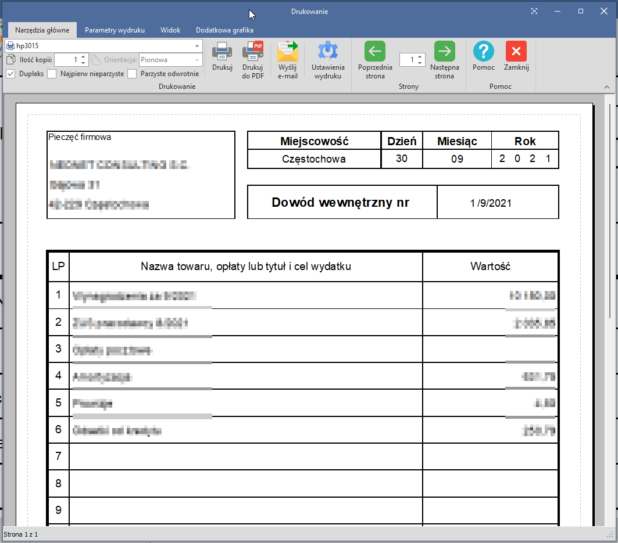This screenshot has height=543, width=618.
Task: Open Ustawienia wydruku gear icon
Action: (328, 53)
